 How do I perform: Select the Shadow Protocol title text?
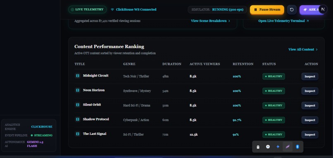(x=96, y=119)
